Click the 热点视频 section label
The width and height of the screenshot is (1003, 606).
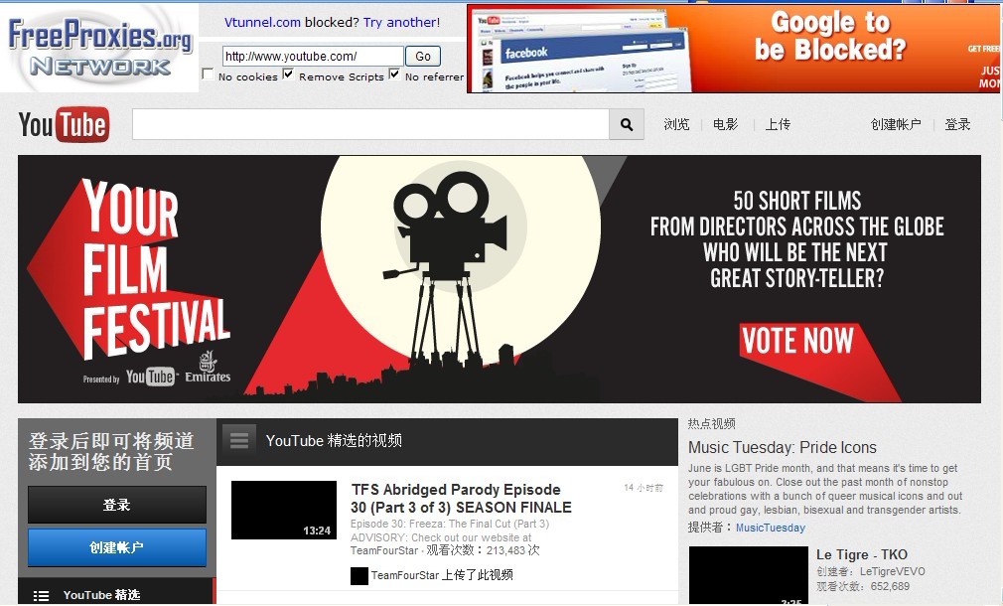click(711, 423)
